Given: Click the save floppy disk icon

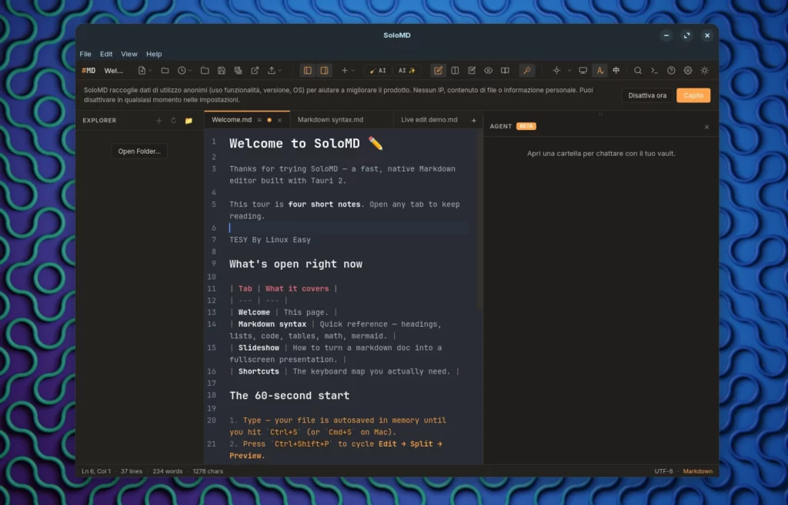Looking at the screenshot, I should click(x=221, y=71).
